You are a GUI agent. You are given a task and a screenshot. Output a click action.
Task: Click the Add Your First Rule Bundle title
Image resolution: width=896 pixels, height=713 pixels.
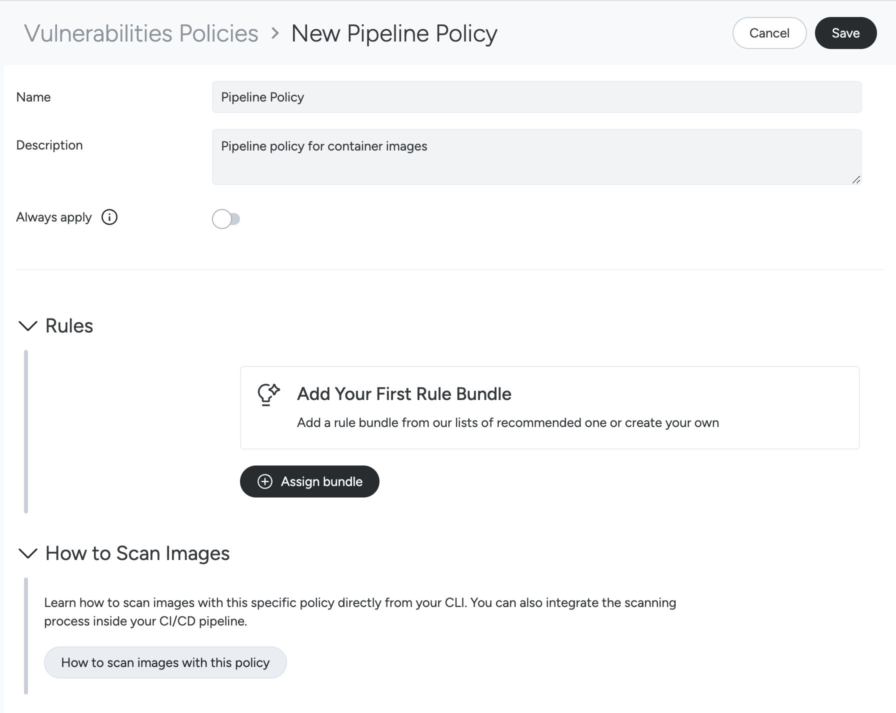coord(404,394)
